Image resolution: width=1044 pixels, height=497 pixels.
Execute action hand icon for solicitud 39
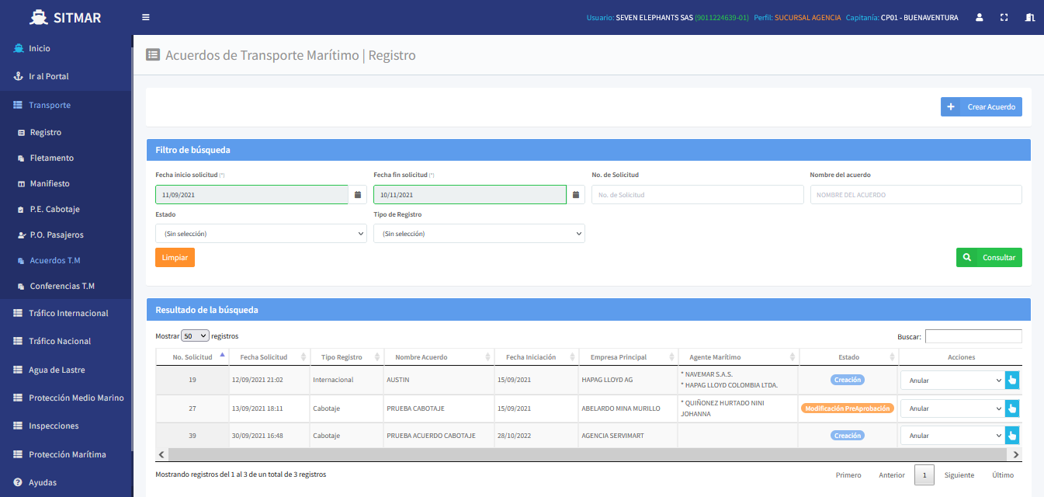[1012, 436]
